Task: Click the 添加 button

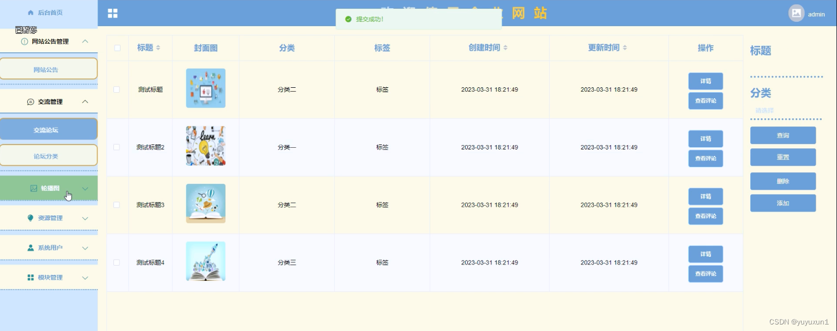Action: pyautogui.click(x=783, y=203)
